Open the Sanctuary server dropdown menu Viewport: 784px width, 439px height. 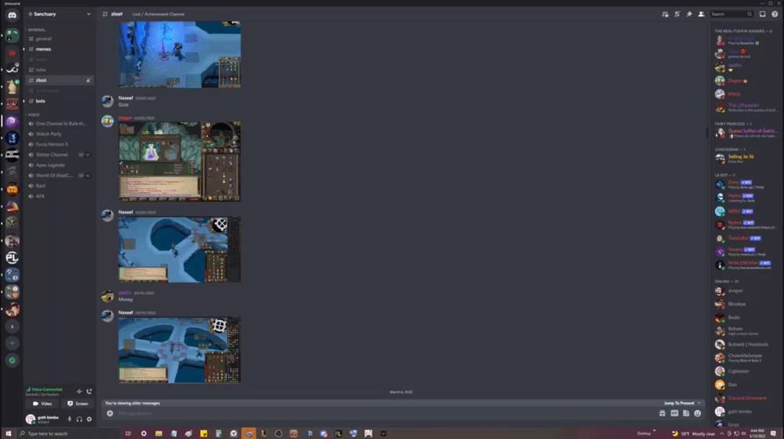(x=60, y=14)
